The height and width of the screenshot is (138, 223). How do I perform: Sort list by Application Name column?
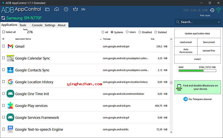click(23, 39)
